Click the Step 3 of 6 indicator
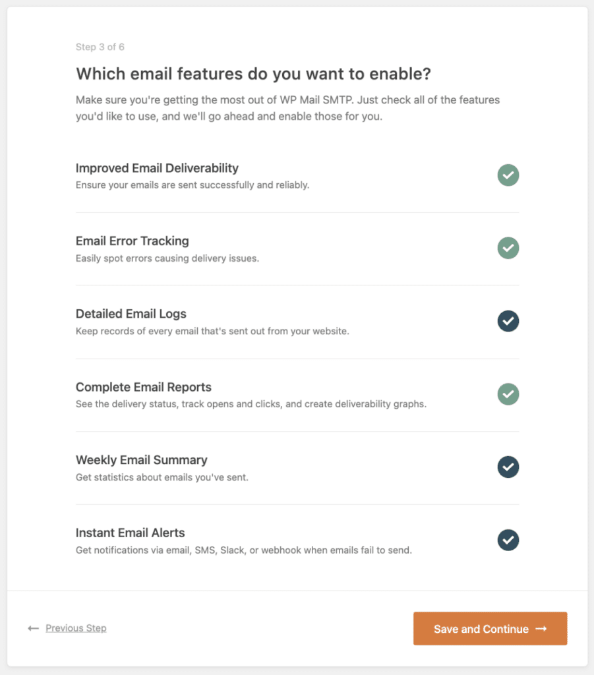This screenshot has width=594, height=675. coord(100,47)
